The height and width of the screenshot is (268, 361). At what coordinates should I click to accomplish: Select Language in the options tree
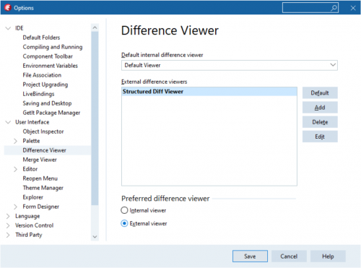pyautogui.click(x=27, y=216)
